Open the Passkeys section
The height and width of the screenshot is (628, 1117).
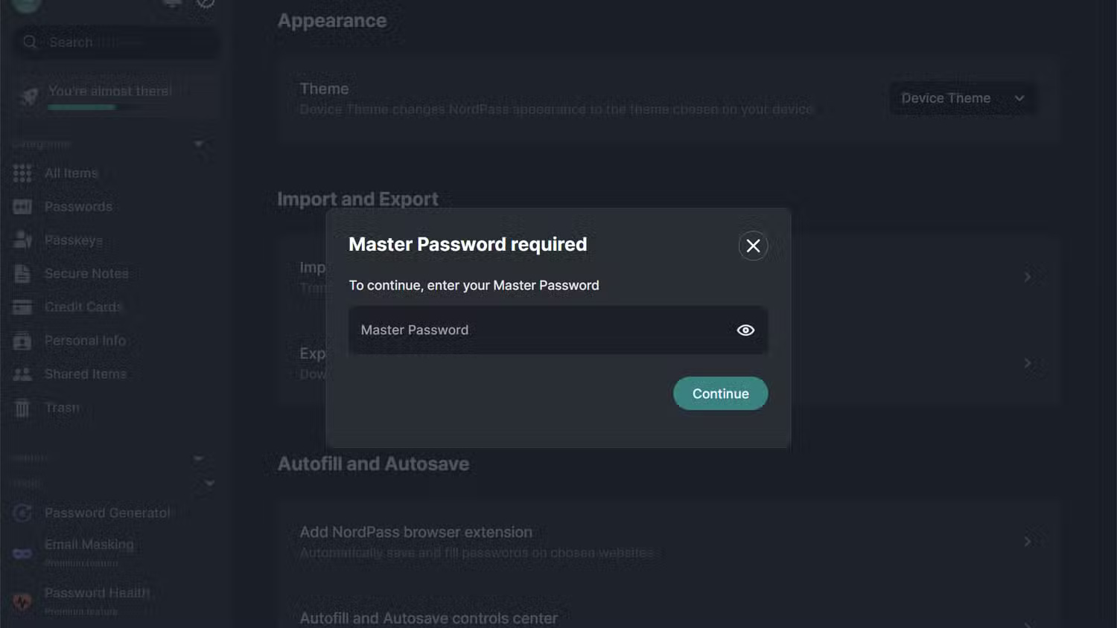click(74, 240)
